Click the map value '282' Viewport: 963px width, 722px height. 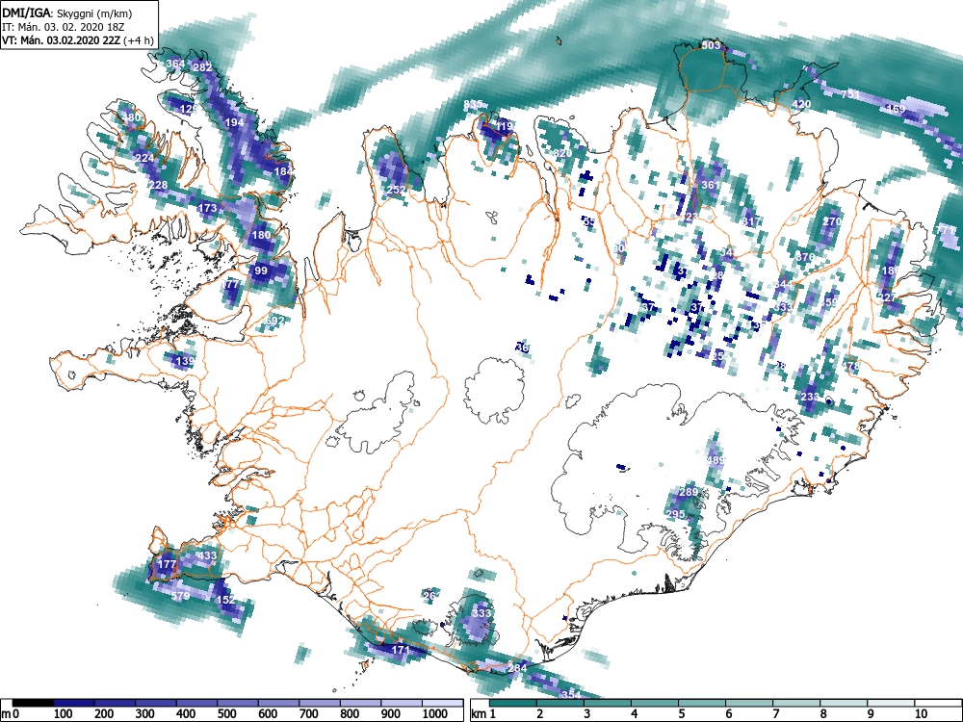pyautogui.click(x=202, y=67)
